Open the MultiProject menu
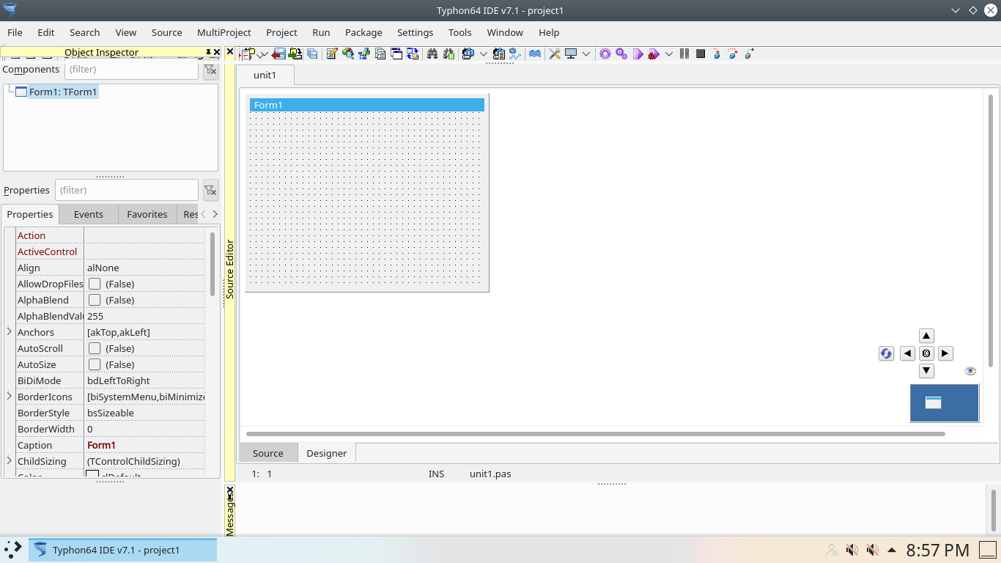This screenshot has width=1001, height=563. (224, 32)
